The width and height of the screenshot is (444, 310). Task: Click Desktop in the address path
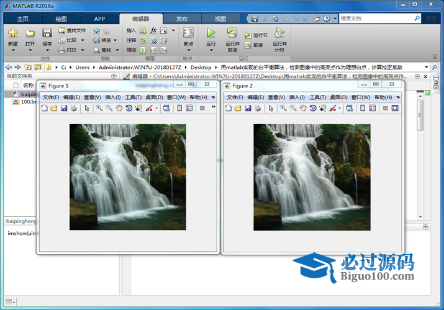pyautogui.click(x=201, y=67)
